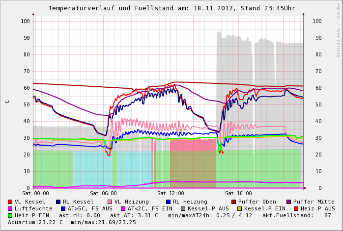Screen dimensions: 343x231
Task: Click the 'Sat 12:00' x-axis label
Action: (x=171, y=194)
